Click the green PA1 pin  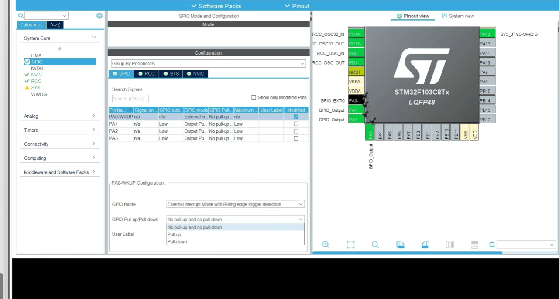356,110
